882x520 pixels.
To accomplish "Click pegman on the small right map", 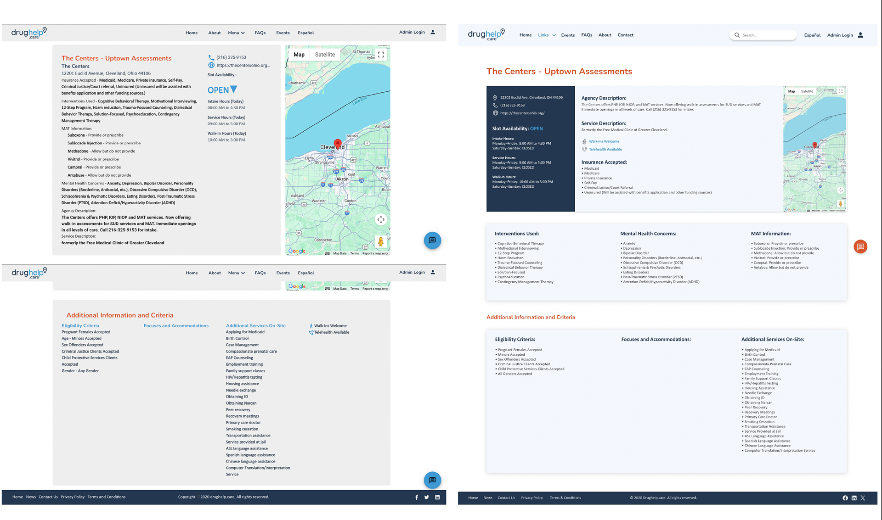I will point(841,203).
